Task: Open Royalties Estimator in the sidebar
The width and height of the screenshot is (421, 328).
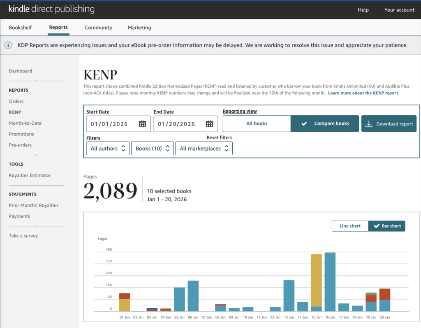Action: [x=30, y=175]
